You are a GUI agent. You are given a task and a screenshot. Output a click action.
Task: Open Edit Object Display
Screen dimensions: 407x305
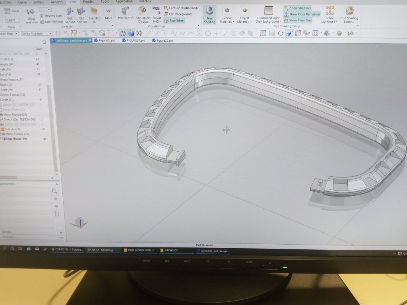[143, 15]
